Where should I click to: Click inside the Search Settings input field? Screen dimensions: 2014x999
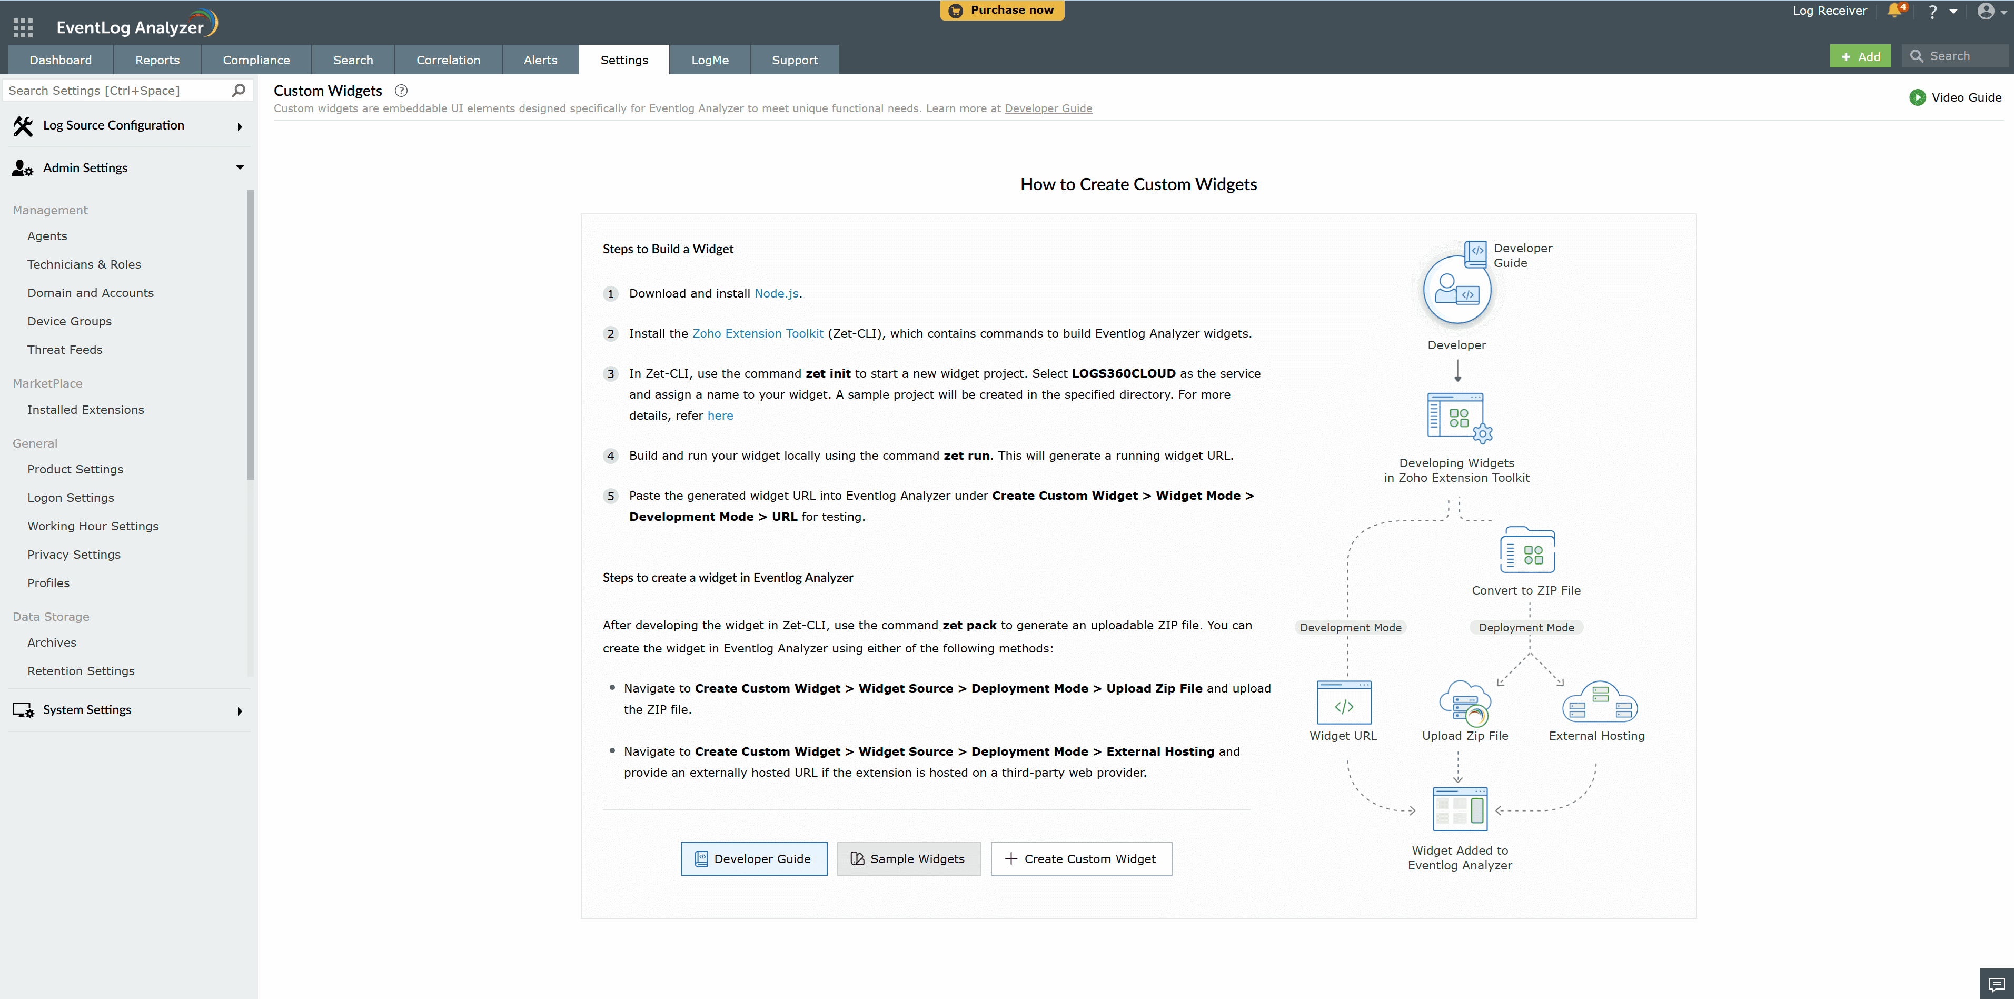click(x=117, y=90)
